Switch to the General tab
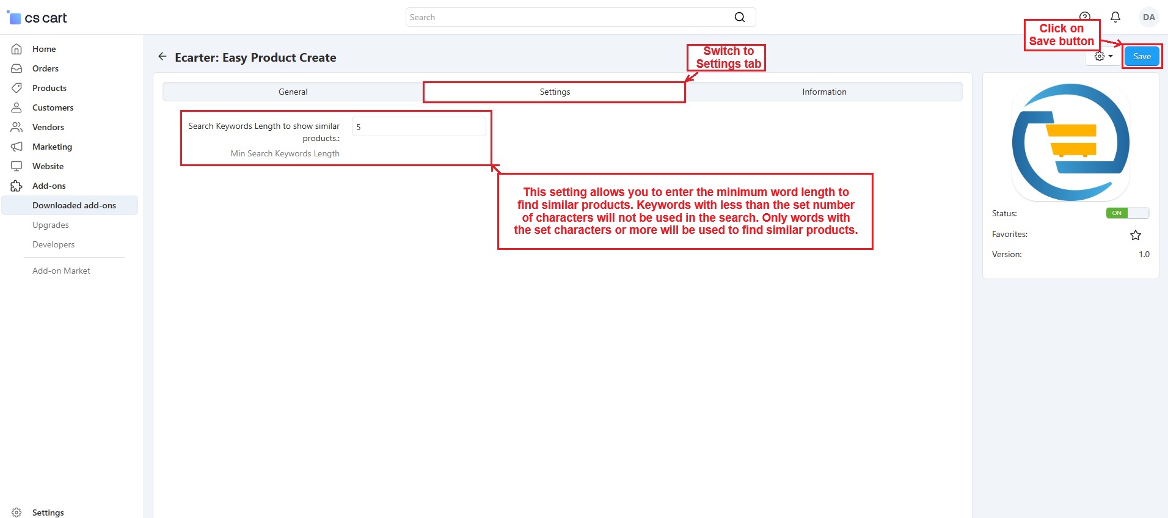 point(293,92)
